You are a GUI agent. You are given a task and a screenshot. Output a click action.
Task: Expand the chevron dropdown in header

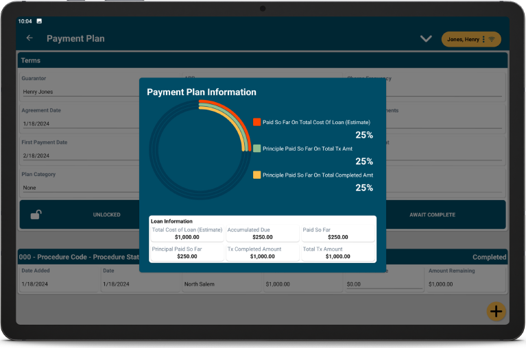[426, 39]
